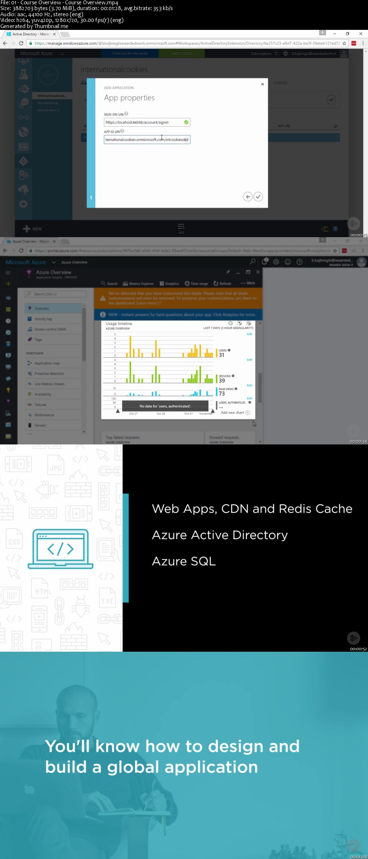This screenshot has height=859, width=368.
Task: Click the clock icon on Usage timeline tile
Action: point(231,323)
